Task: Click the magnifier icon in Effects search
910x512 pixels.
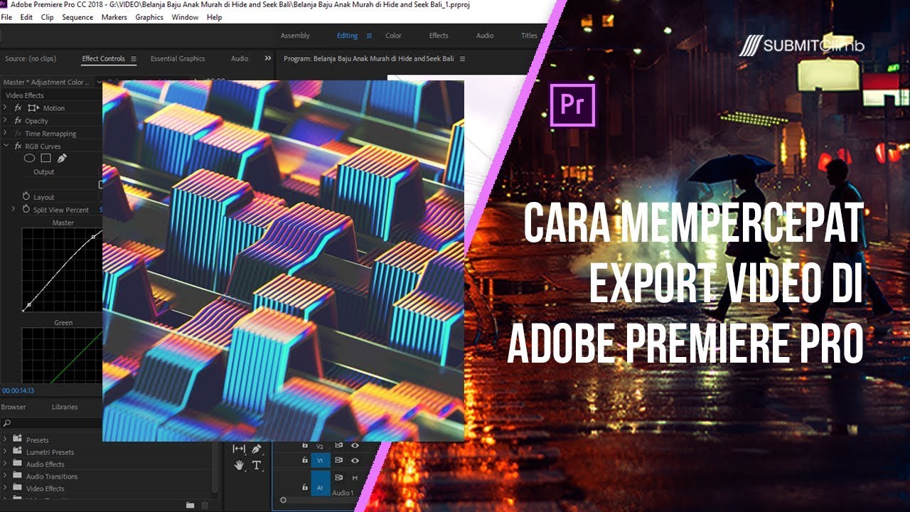Action: click(7, 423)
